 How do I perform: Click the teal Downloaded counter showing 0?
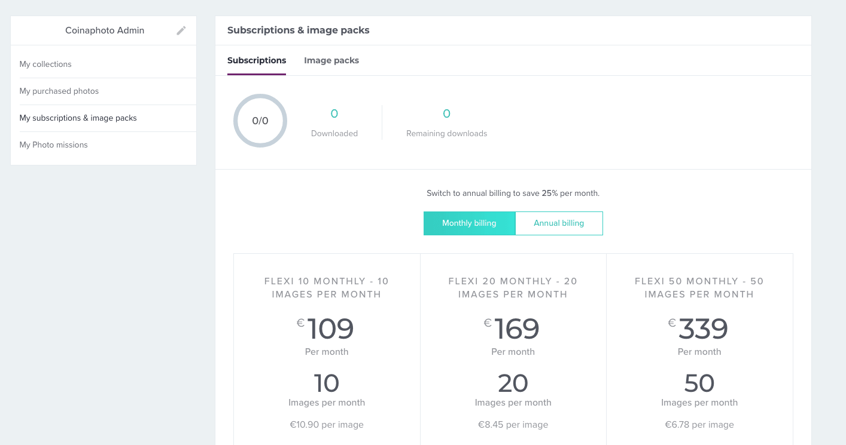click(334, 113)
